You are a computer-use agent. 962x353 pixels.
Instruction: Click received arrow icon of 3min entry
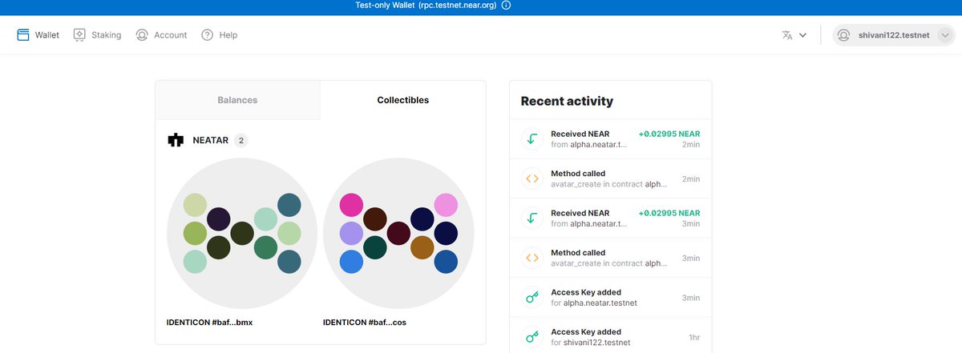[x=532, y=218]
